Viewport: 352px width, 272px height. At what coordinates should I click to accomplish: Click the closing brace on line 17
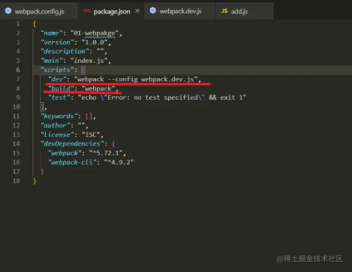pos(42,172)
